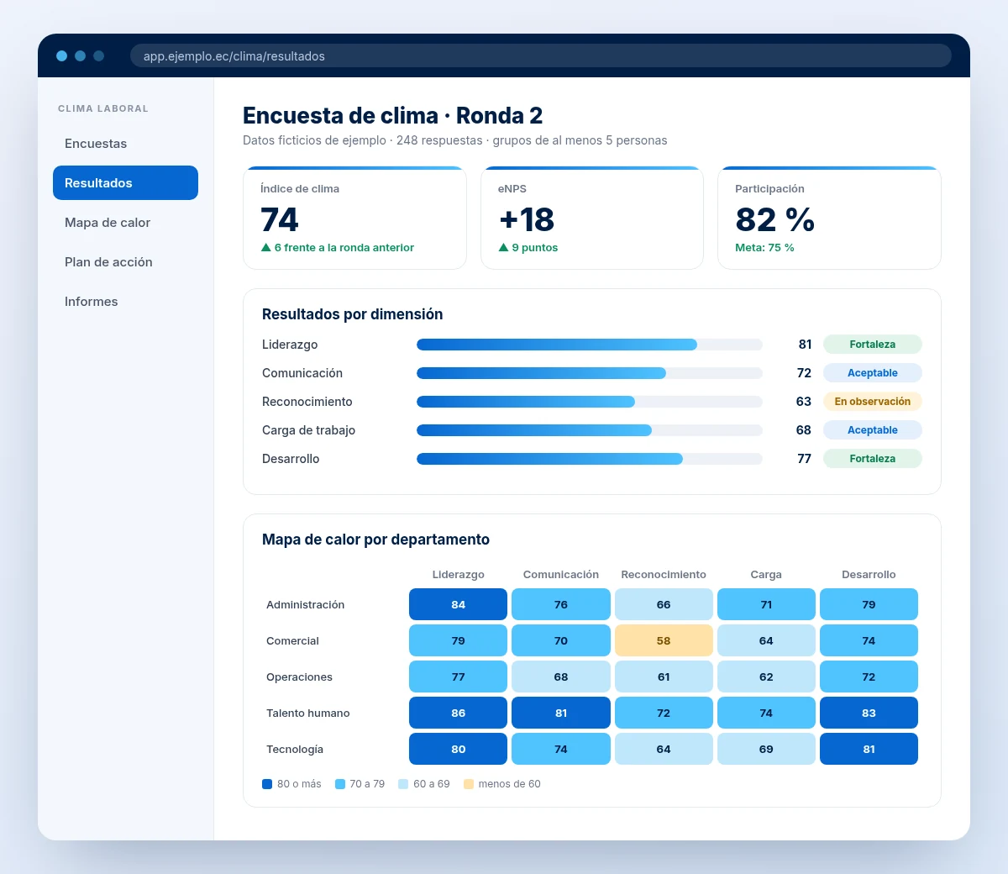Click the Administración row label

pyautogui.click(x=306, y=605)
